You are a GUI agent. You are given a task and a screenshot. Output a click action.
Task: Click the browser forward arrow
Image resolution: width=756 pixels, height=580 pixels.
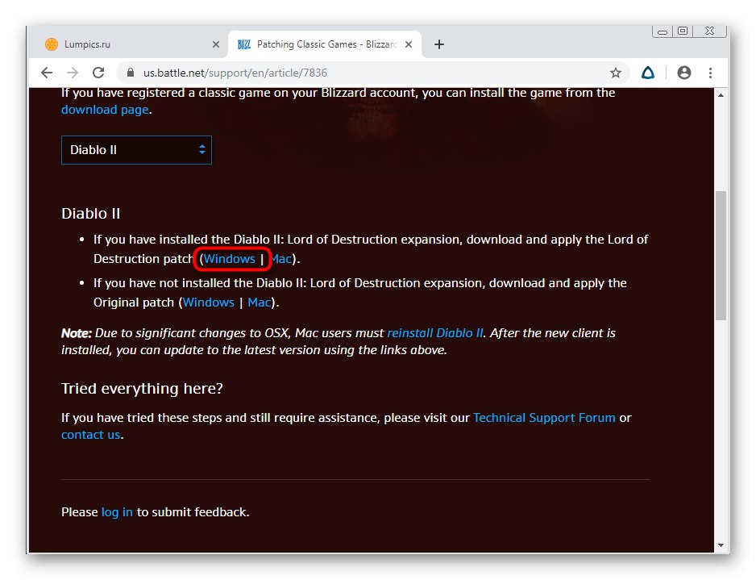click(x=73, y=73)
